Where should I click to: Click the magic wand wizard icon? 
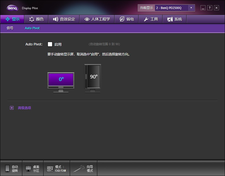coord(79,169)
